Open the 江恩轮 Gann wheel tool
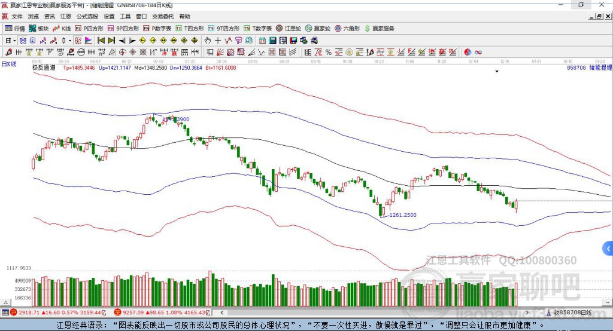The width and height of the screenshot is (613, 331). tap(289, 29)
